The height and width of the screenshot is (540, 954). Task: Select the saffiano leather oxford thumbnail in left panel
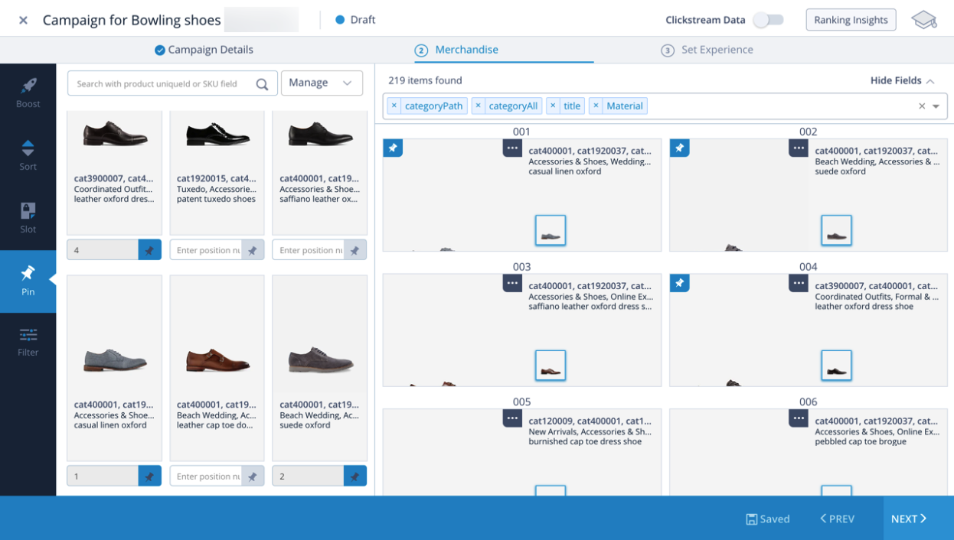320,135
